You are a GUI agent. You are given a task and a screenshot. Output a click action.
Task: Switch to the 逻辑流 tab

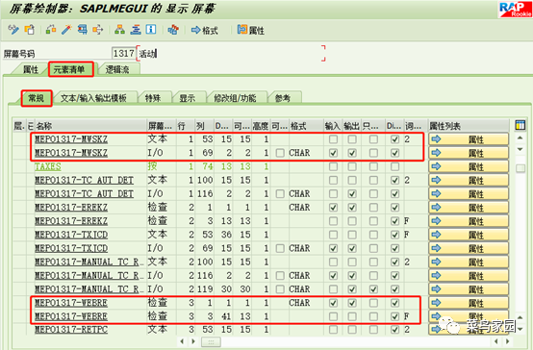click(x=117, y=69)
